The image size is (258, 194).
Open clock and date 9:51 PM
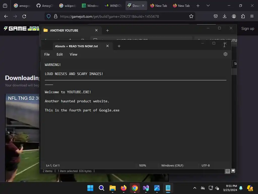point(230,188)
